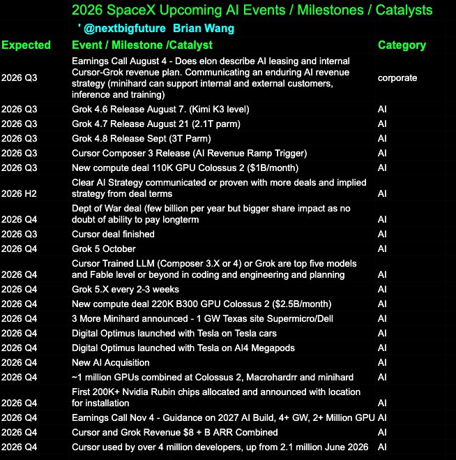Click the '~1 million GPUs combined at Colossus 2' event
Viewport: 456px width, 460px height.
pos(213,377)
